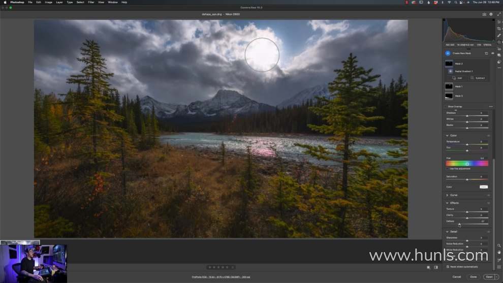Select the Mask 3 thumbnail
Image resolution: width=503 pixels, height=283 pixels.
[449, 96]
